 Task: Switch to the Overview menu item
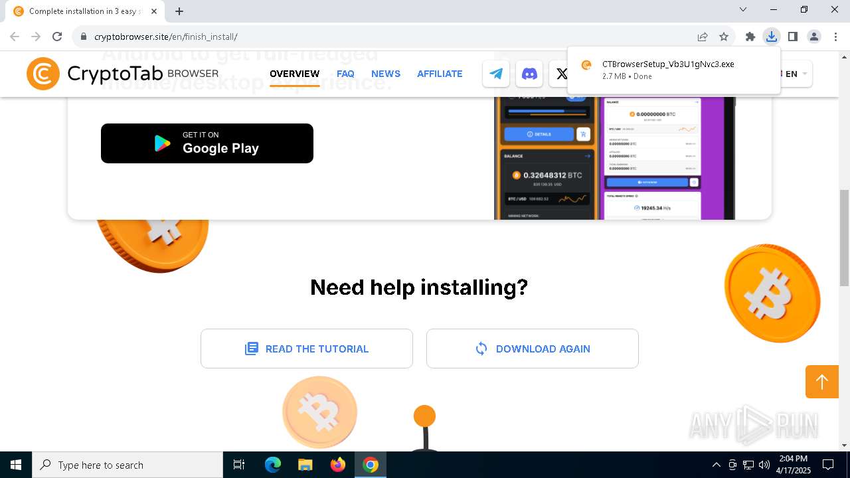coord(294,74)
